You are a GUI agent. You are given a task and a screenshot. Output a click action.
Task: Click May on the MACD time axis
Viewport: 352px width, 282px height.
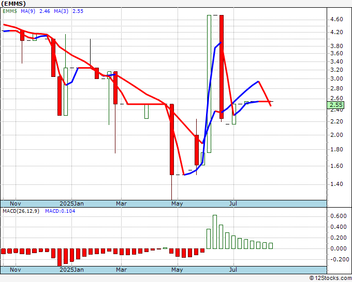tap(177, 270)
